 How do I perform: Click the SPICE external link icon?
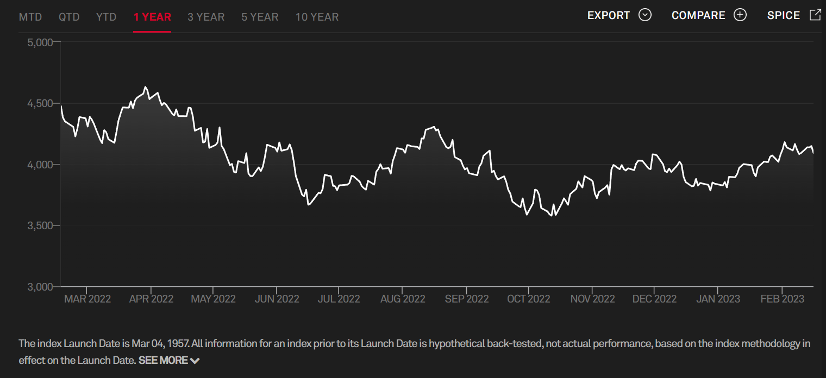tap(815, 15)
